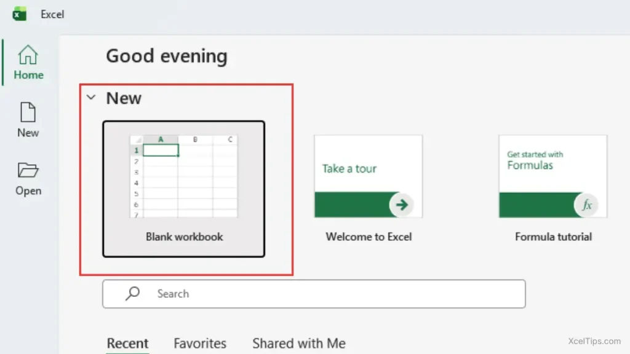Click the Open folder icon in sidebar
Viewport: 630px width, 354px height.
pos(28,172)
